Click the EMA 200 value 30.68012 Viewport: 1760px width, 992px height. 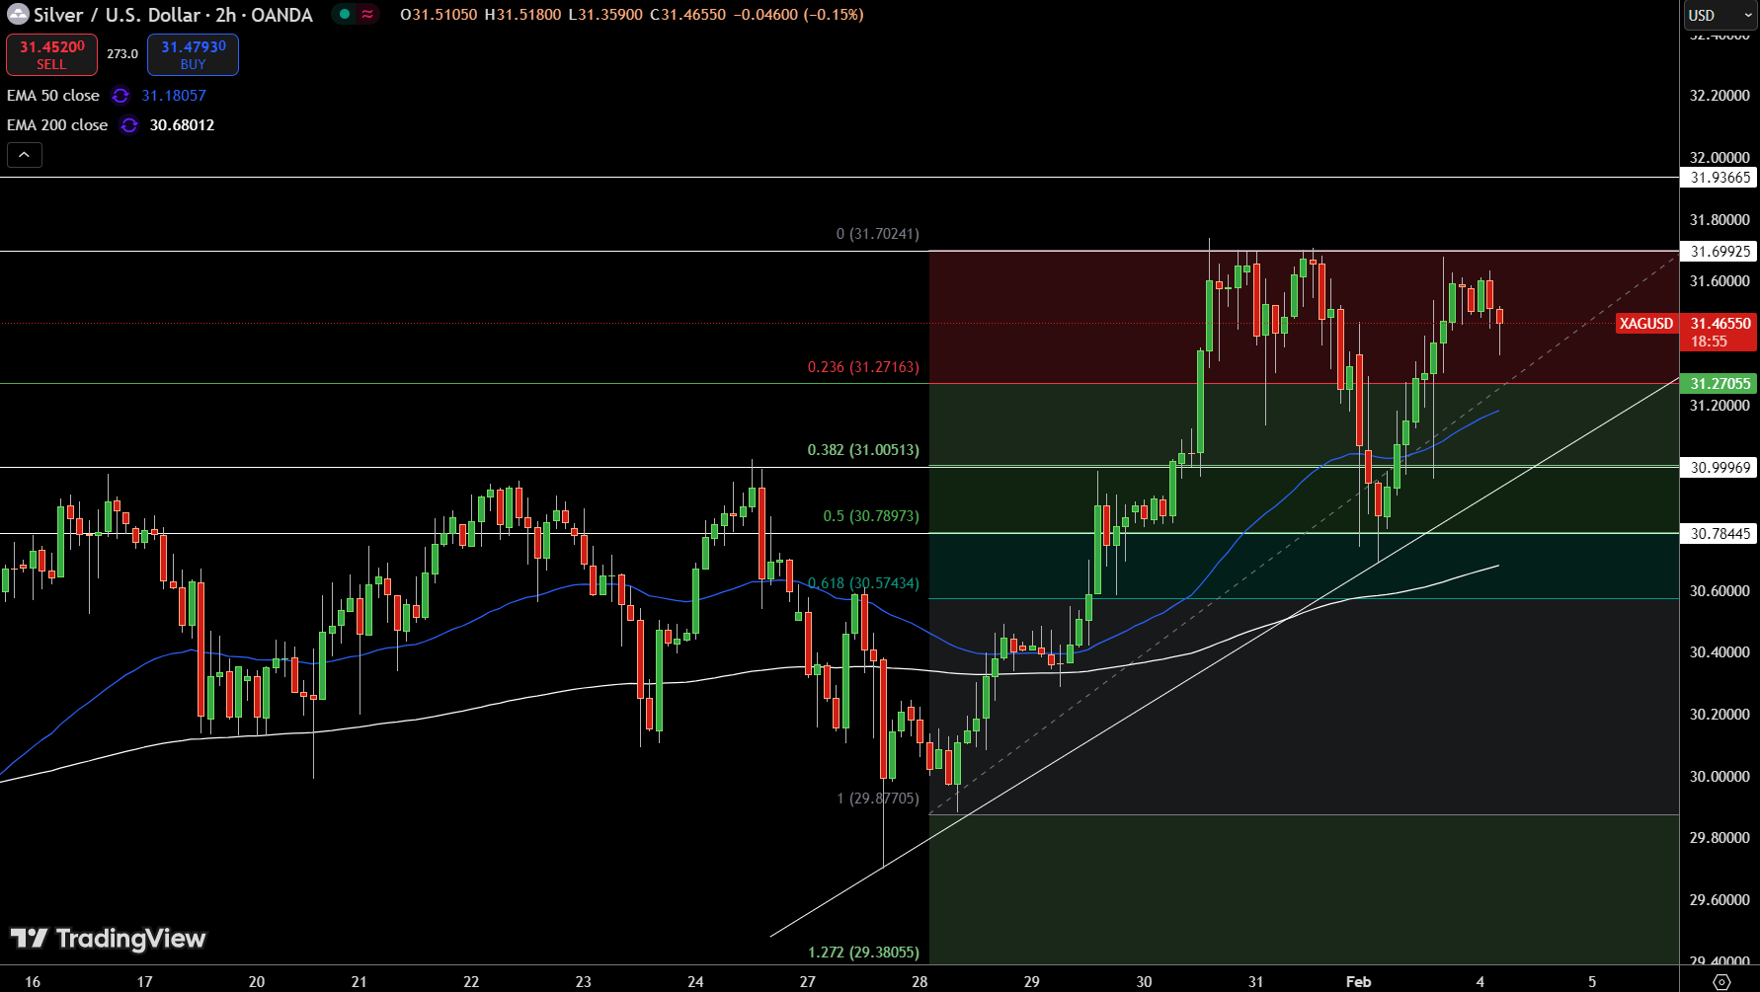[182, 125]
